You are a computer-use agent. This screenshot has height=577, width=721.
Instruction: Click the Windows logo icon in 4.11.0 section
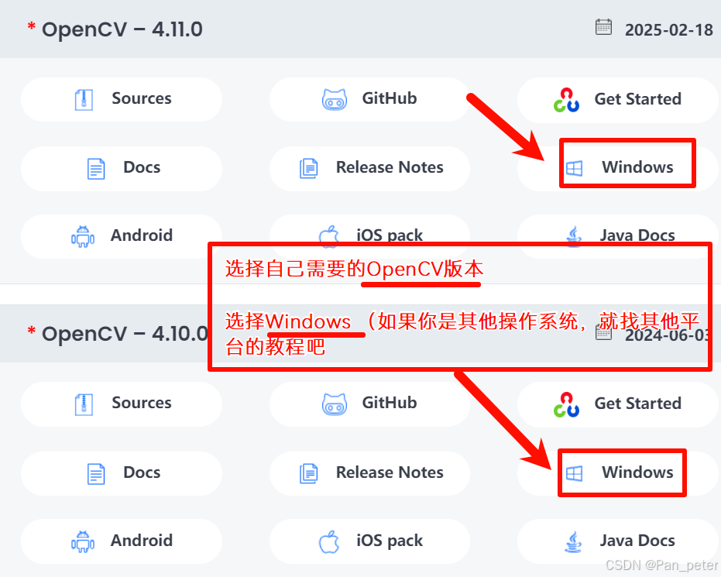pos(574,168)
